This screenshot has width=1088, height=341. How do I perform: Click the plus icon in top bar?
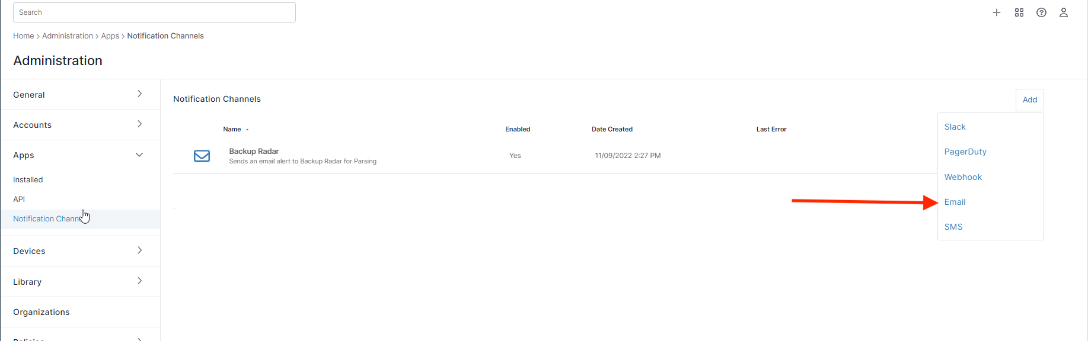pos(997,12)
